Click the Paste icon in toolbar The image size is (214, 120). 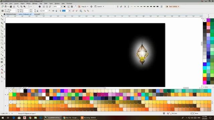(25, 7)
